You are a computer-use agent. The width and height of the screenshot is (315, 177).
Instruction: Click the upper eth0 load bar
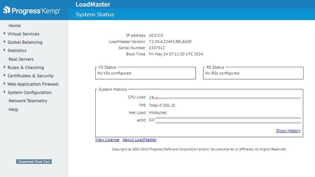click(228, 118)
